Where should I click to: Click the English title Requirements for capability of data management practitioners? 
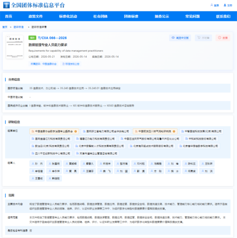click(x=66, y=51)
